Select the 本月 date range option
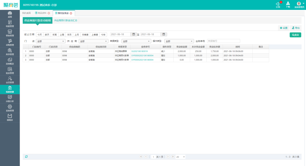 coord(69,35)
